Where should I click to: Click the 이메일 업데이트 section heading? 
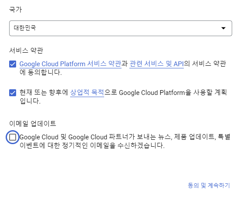[x=33, y=123]
